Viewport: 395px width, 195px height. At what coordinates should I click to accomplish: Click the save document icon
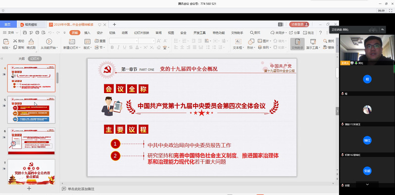[25, 33]
